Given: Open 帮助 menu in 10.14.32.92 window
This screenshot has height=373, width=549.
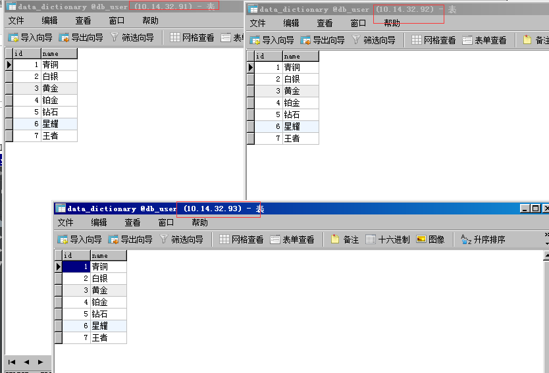Looking at the screenshot, I should 392,23.
